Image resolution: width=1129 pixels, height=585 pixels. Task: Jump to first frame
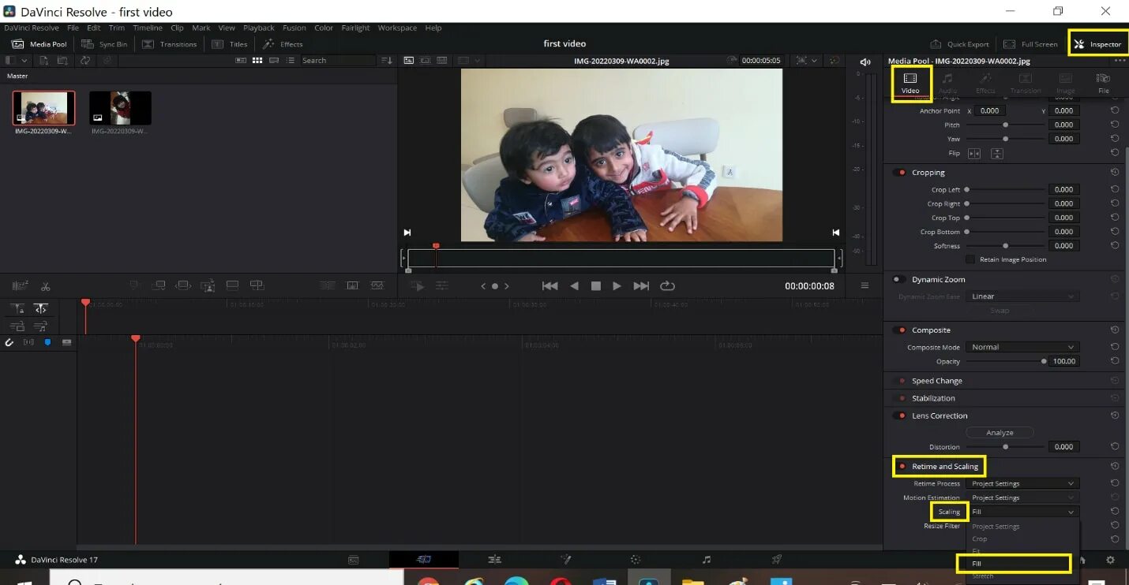(549, 286)
